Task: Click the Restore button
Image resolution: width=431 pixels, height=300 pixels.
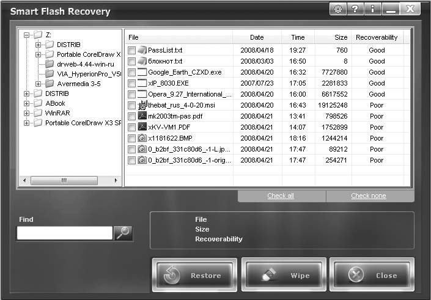Action: click(194, 275)
